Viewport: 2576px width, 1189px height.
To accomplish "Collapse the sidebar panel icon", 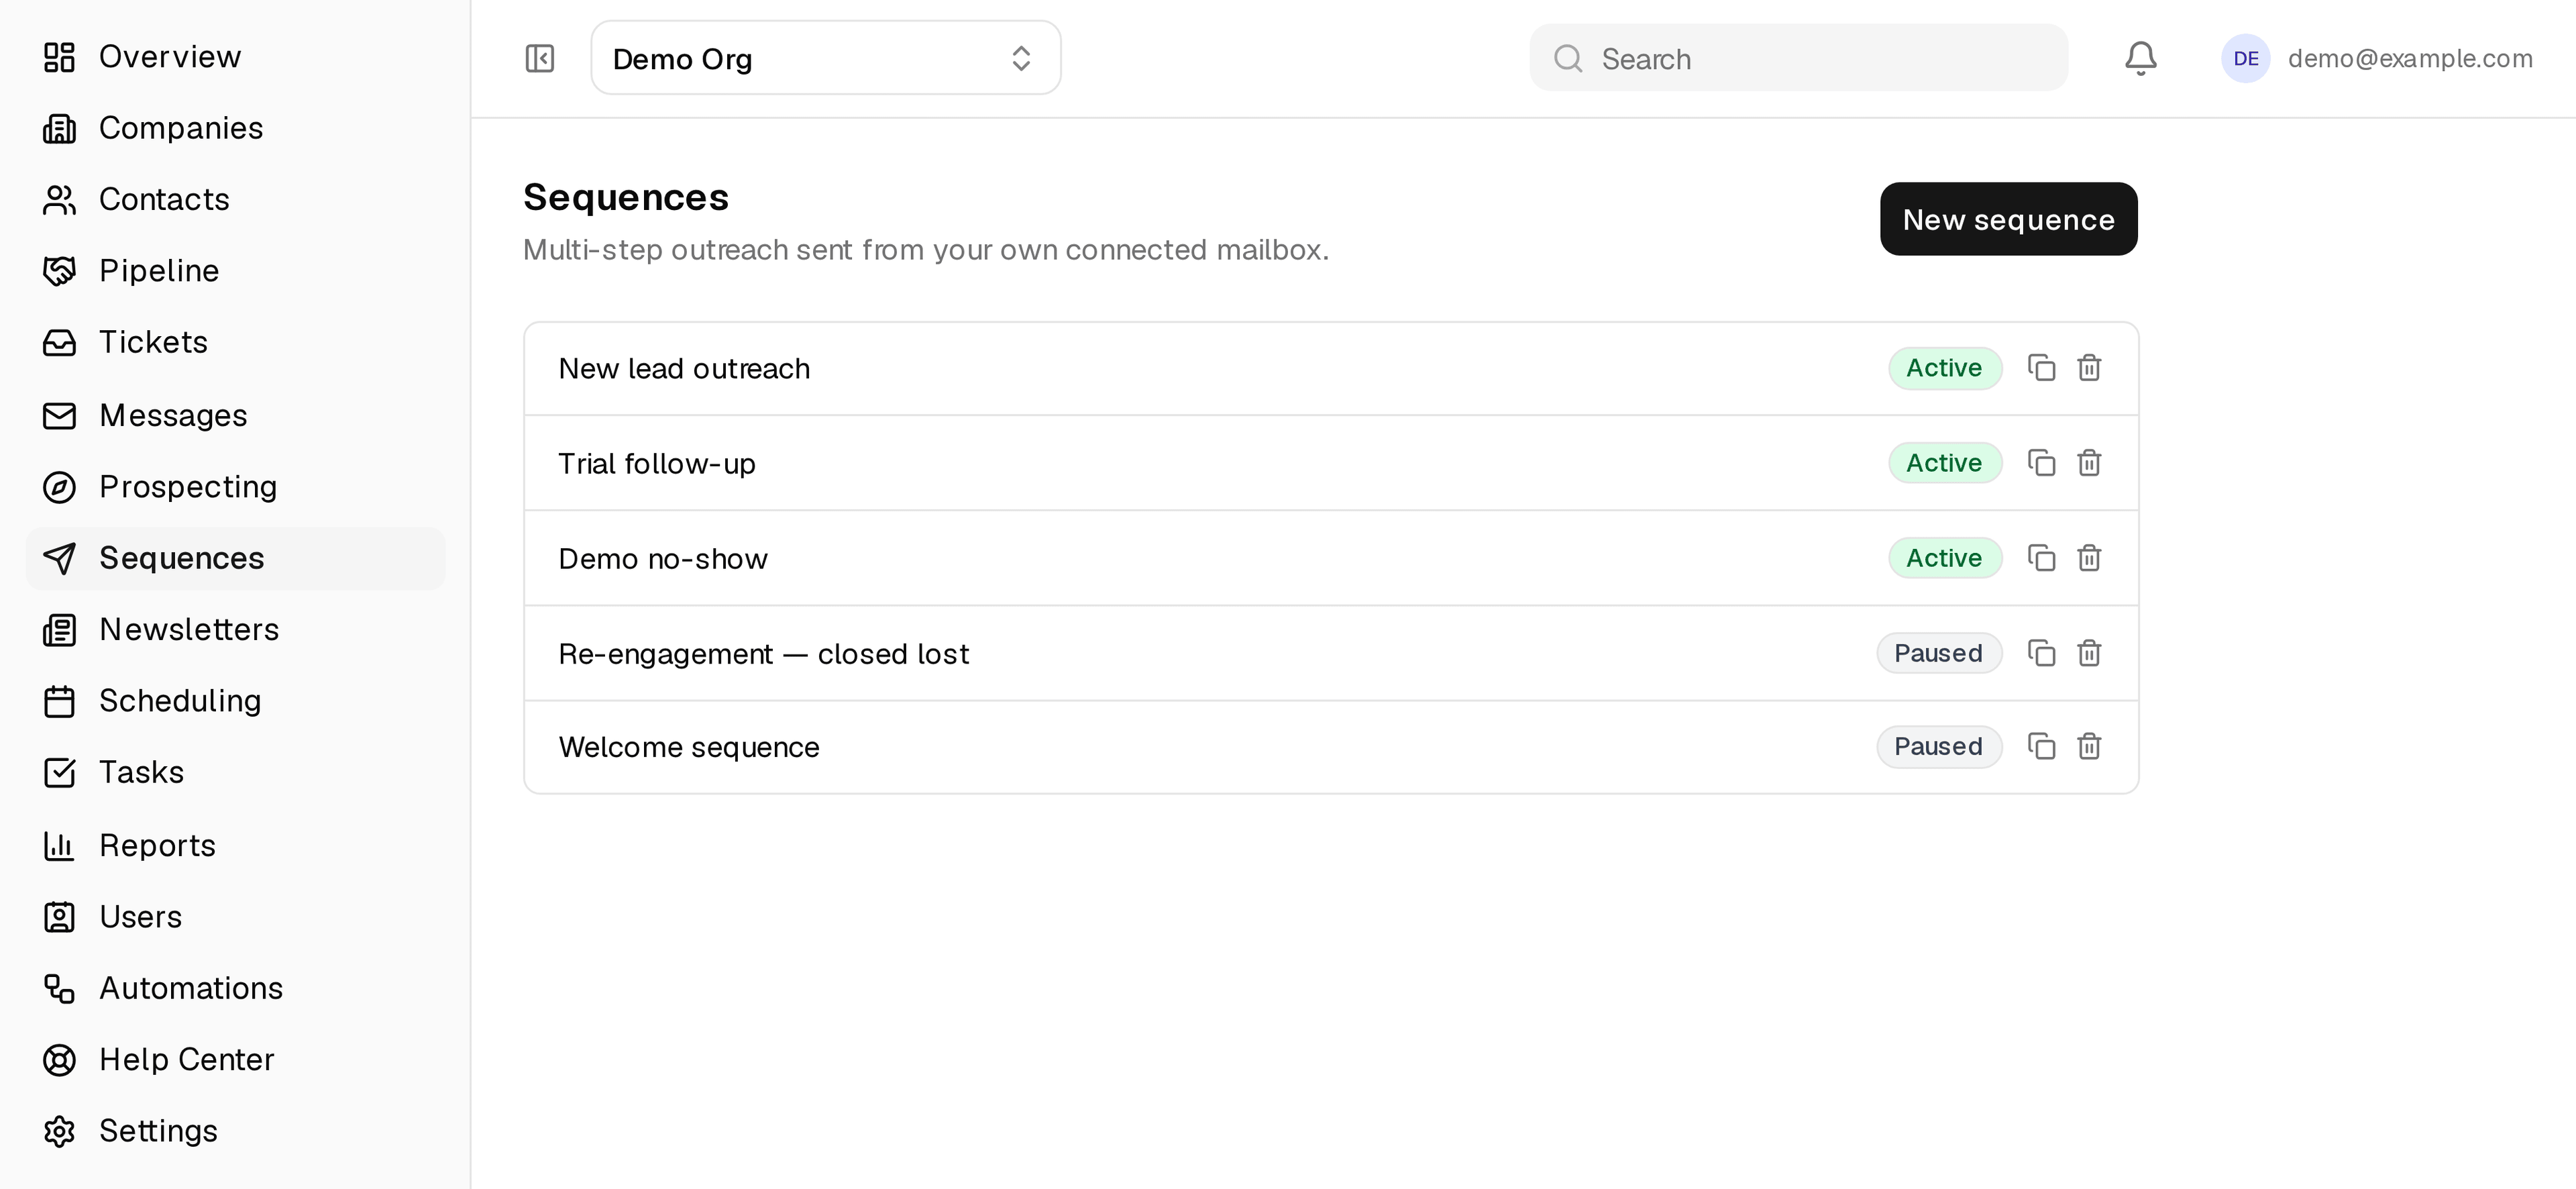I will pyautogui.click(x=540, y=59).
